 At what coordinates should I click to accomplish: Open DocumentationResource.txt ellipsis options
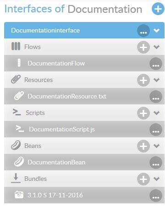[156, 97]
